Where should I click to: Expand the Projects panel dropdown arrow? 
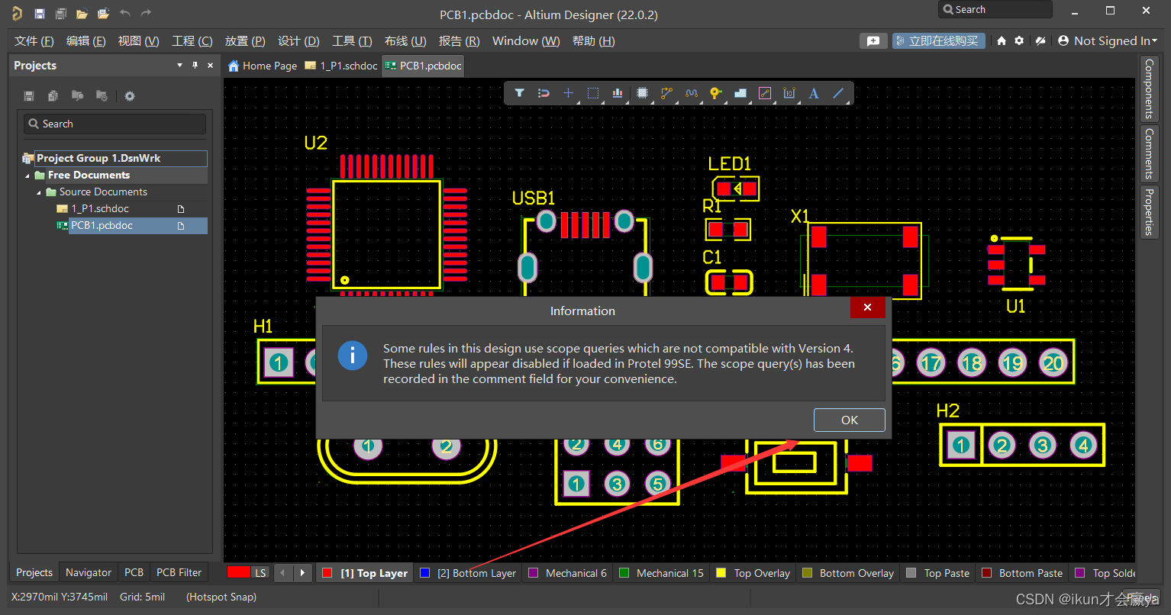pyautogui.click(x=179, y=65)
